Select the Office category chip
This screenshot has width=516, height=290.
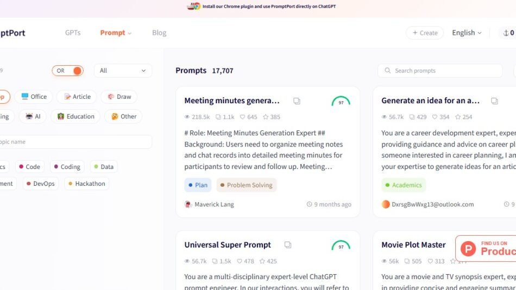[x=34, y=97]
